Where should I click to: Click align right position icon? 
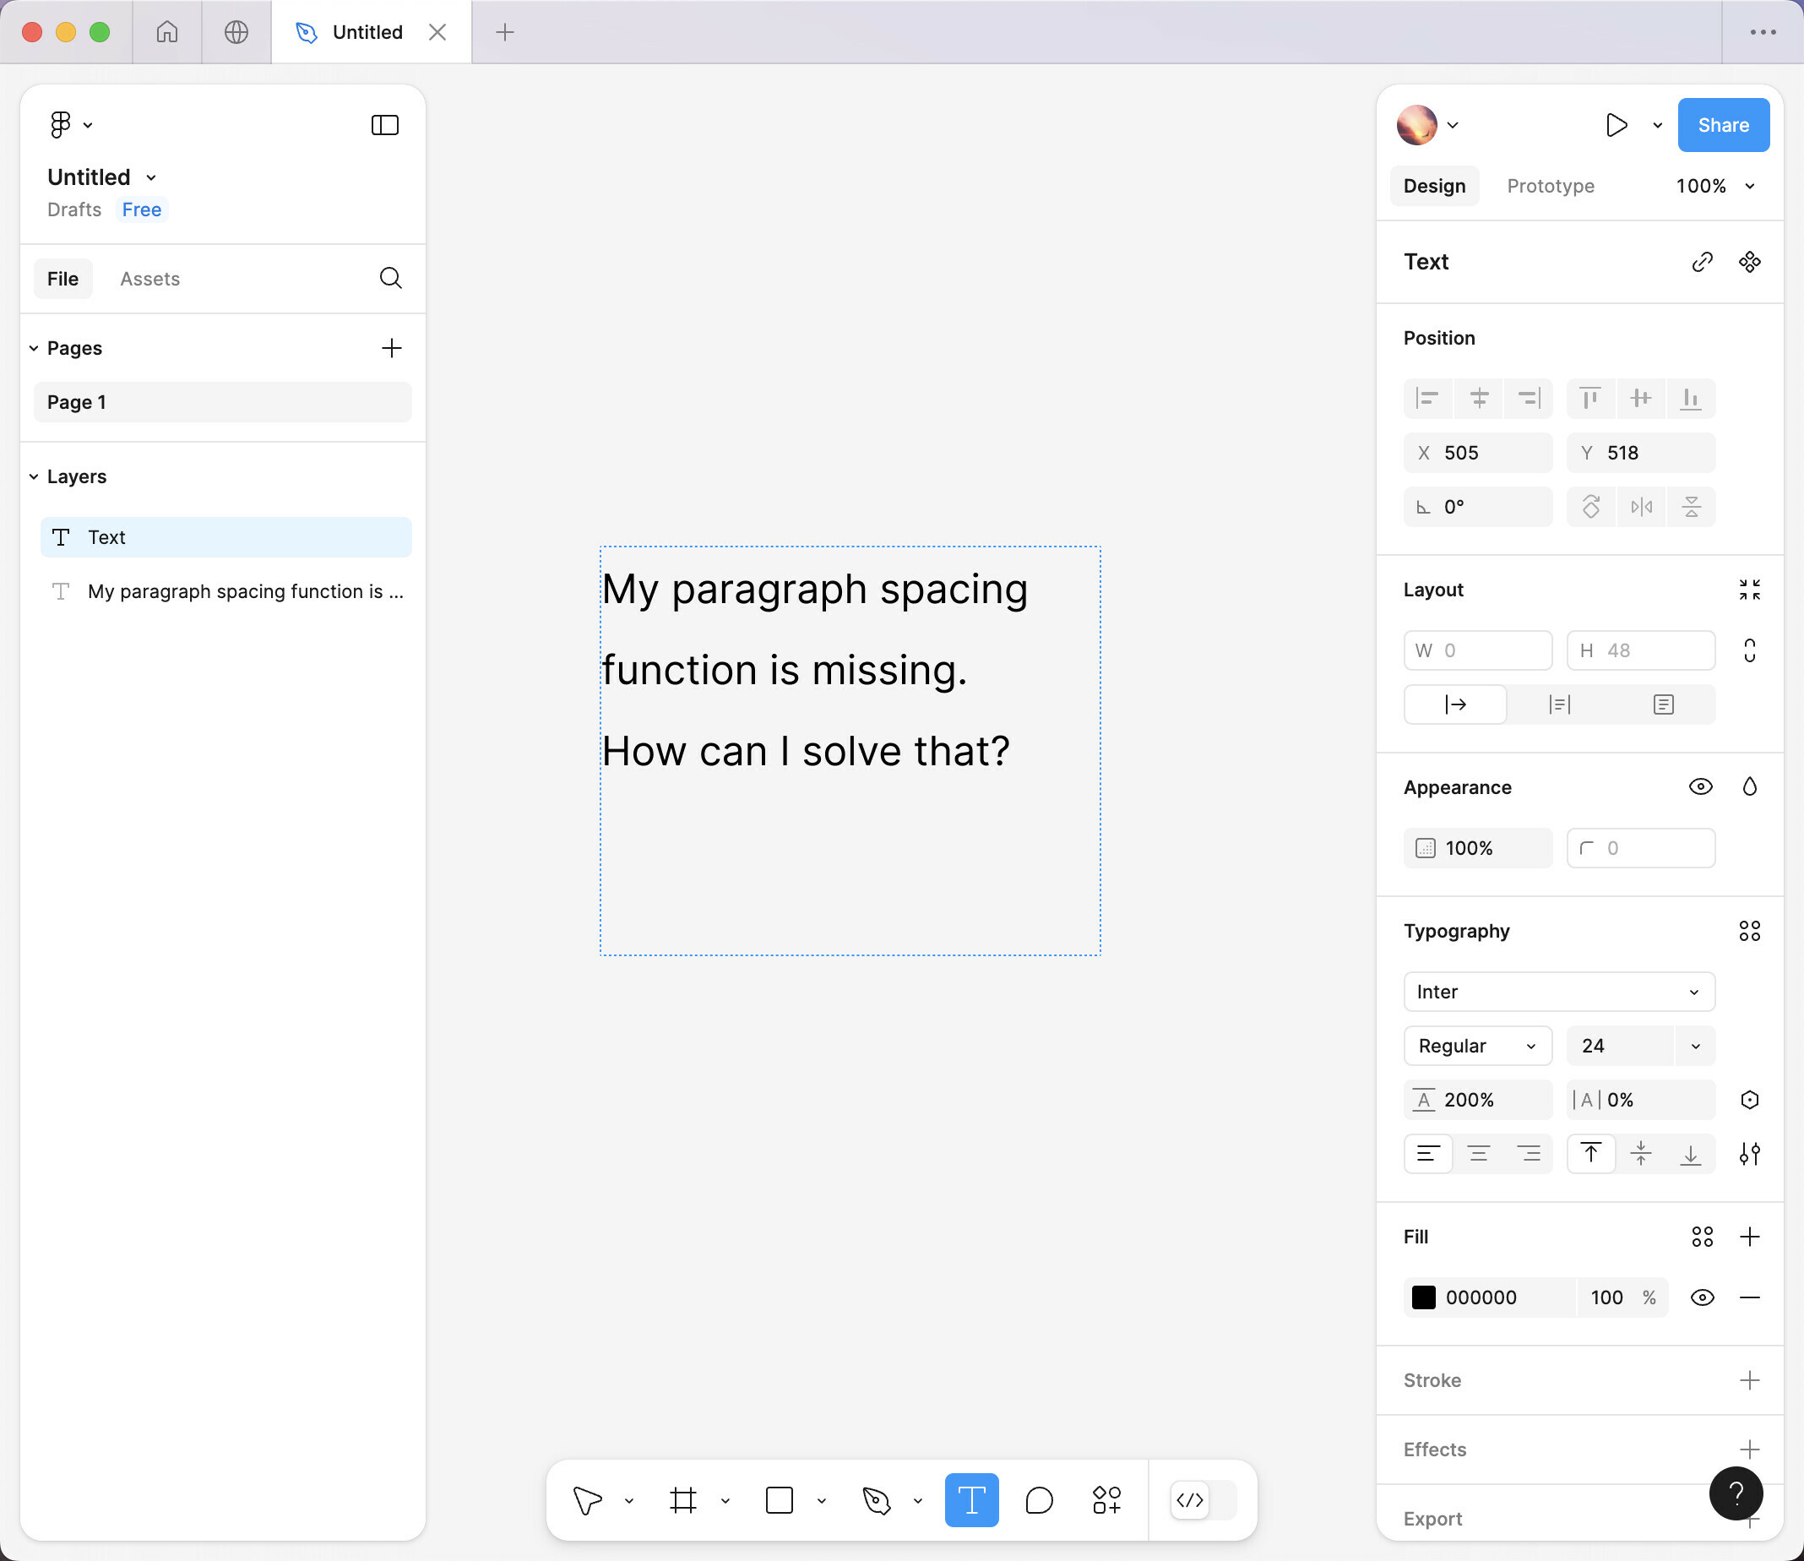(1529, 398)
